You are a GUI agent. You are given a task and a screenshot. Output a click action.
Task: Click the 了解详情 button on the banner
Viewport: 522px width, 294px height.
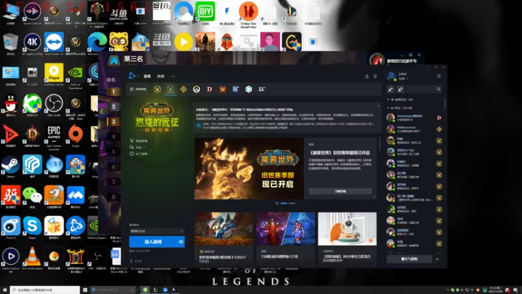340,191
